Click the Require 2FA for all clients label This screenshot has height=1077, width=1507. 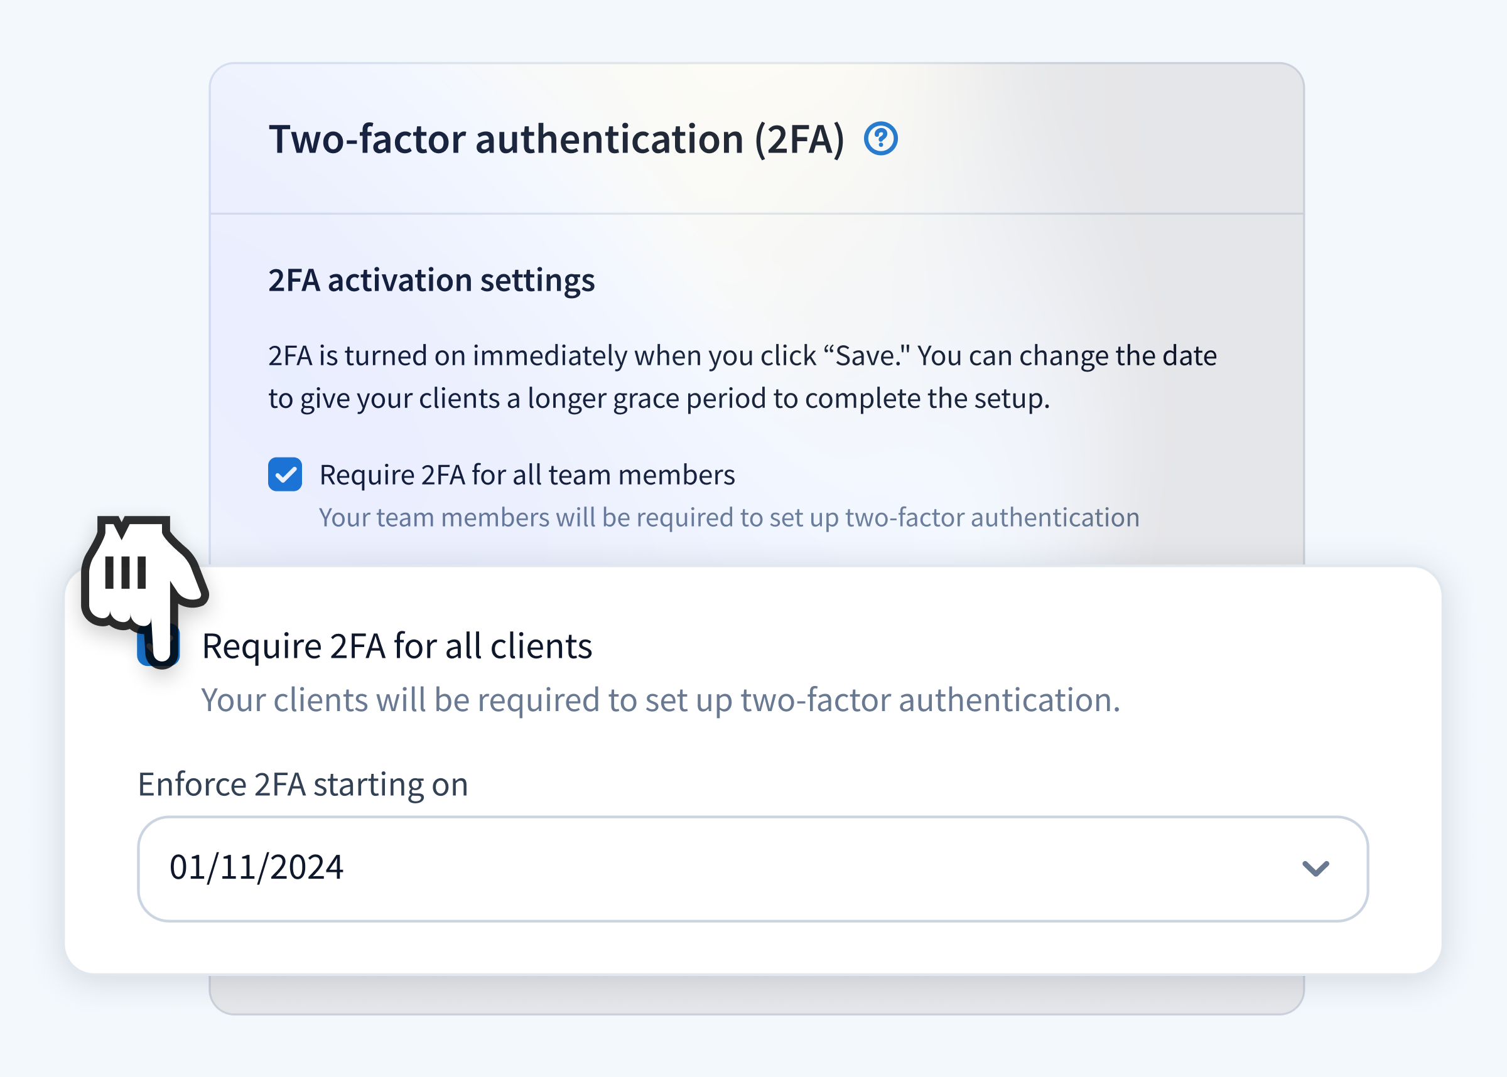397,645
